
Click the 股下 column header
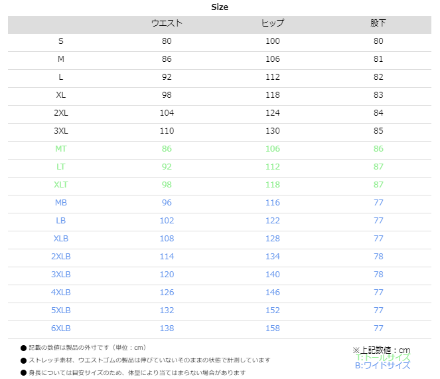coord(378,23)
